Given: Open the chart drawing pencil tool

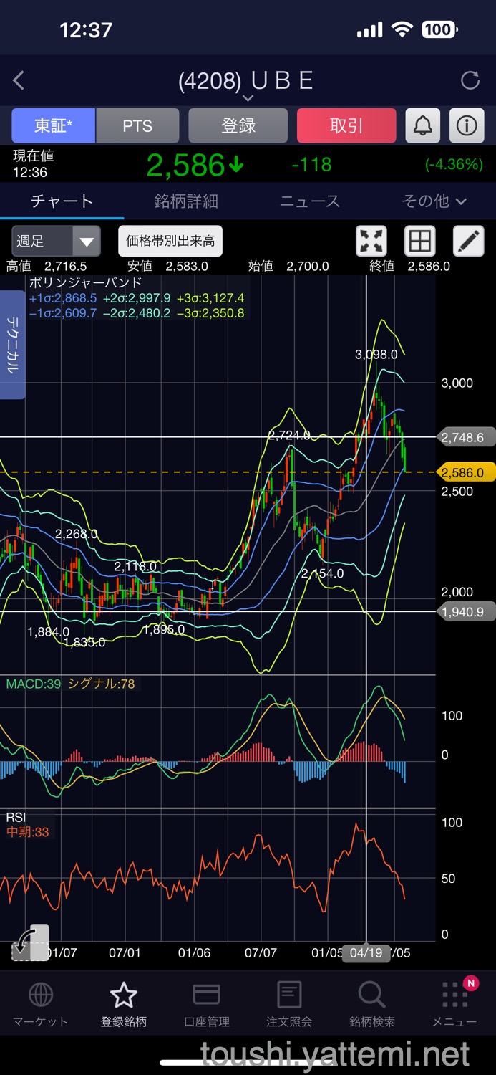Looking at the screenshot, I should (468, 241).
